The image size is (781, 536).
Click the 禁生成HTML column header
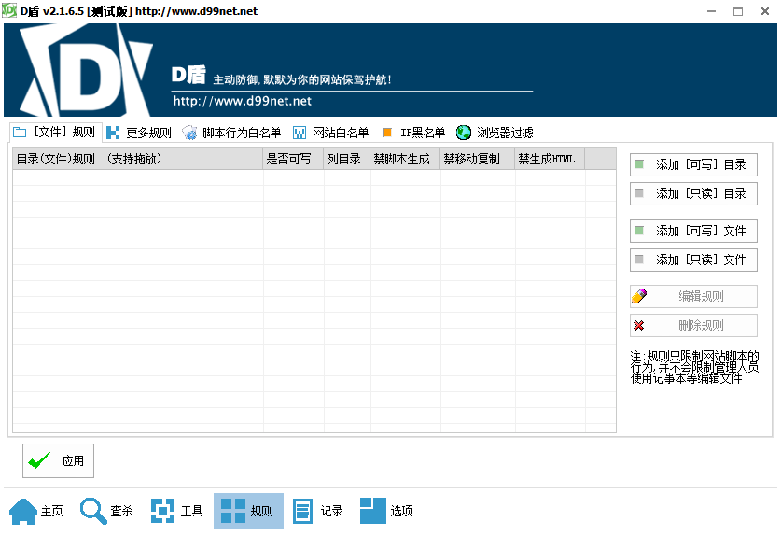550,159
